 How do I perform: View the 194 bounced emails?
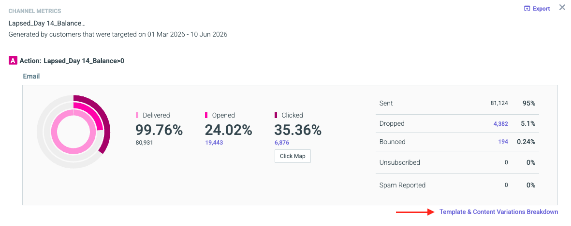coord(503,142)
